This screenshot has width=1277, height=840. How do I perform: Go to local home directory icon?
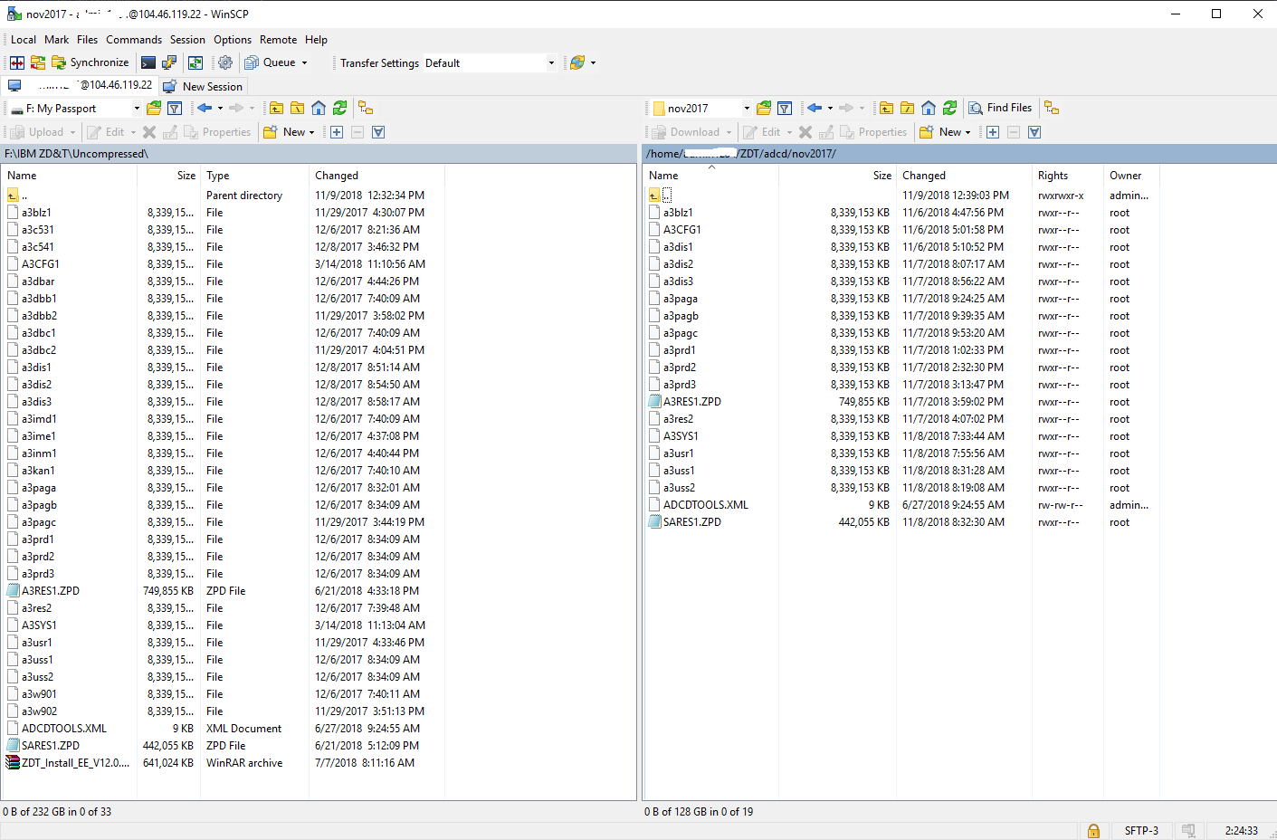319,108
